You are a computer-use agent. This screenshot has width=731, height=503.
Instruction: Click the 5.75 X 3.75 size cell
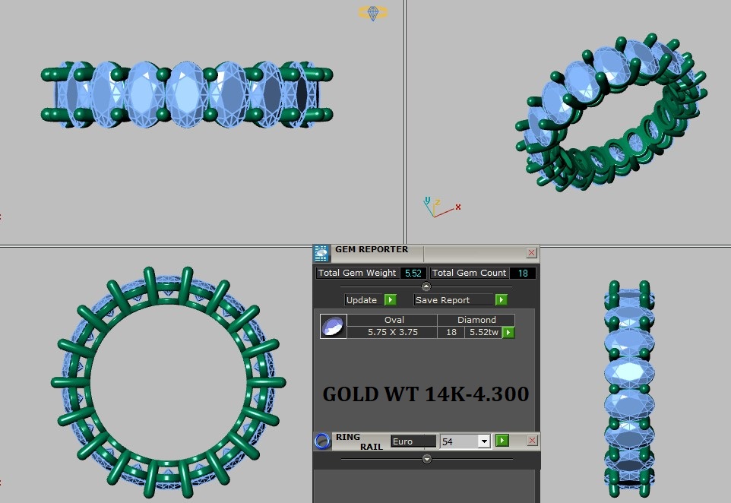[393, 332]
